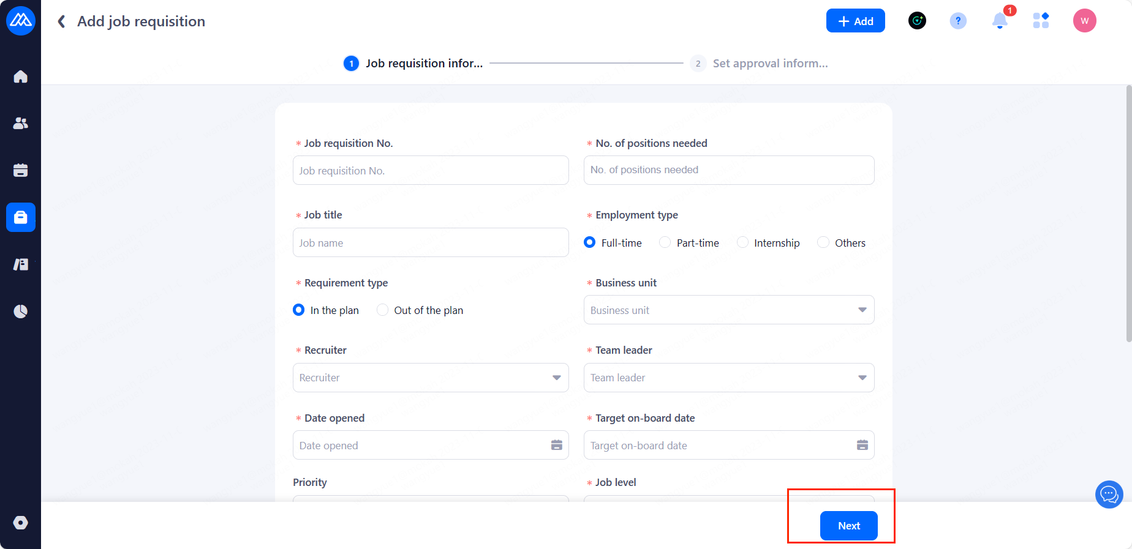1132x549 pixels.
Task: Click the back arrow beside page title
Action: pyautogui.click(x=61, y=22)
